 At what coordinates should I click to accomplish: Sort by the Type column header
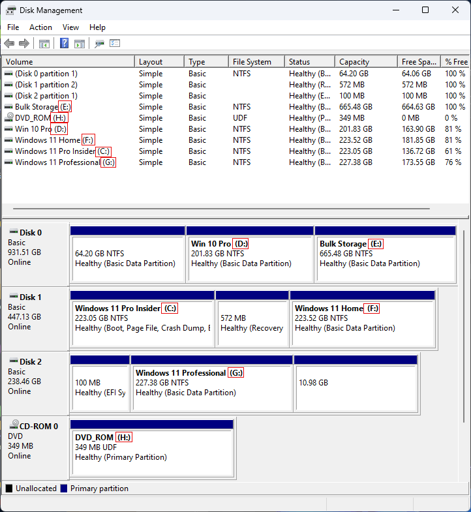click(x=206, y=62)
